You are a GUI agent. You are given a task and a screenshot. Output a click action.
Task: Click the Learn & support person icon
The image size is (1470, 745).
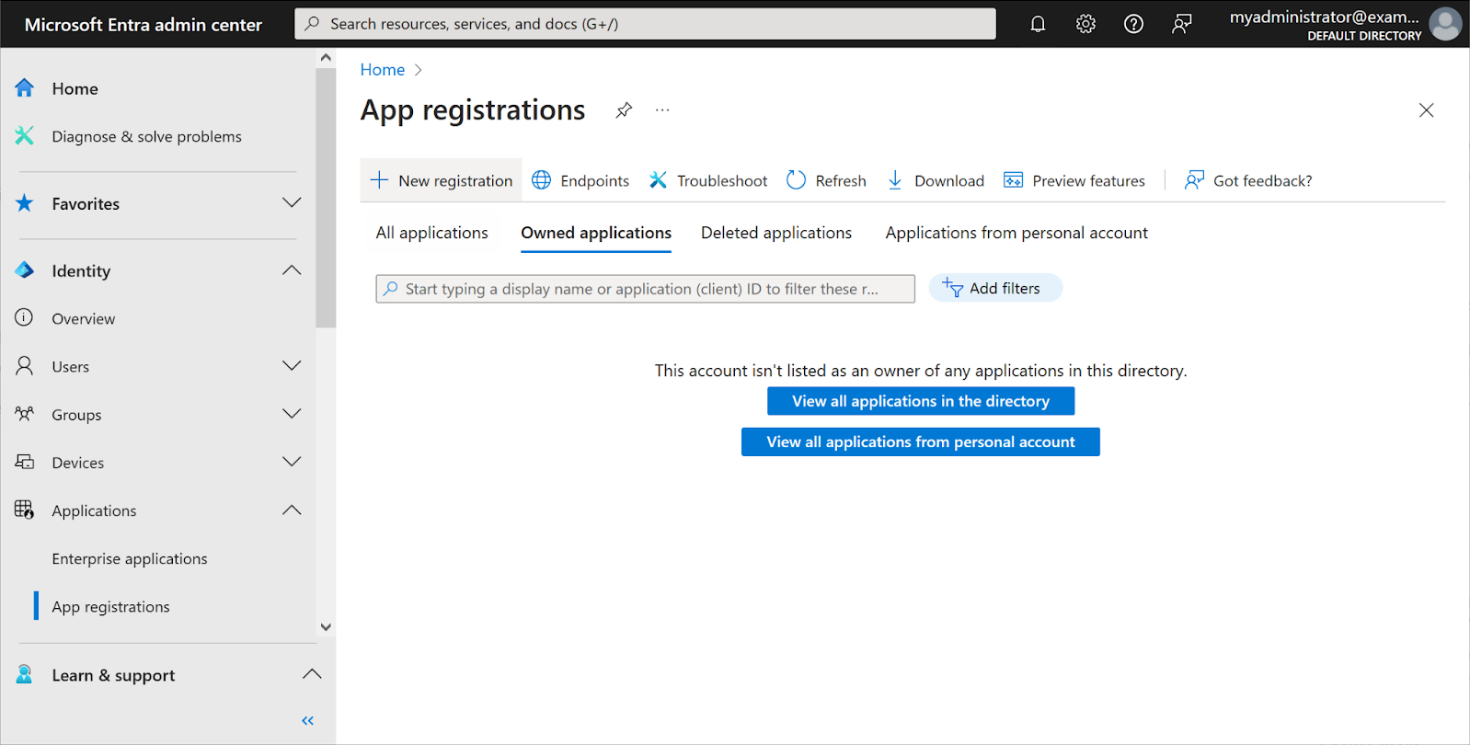24,674
